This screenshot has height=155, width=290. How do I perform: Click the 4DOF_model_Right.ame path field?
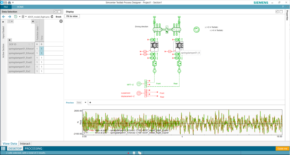pos(39,17)
